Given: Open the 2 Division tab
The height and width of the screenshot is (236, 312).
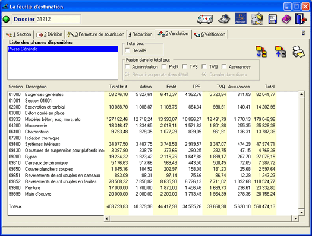Looking at the screenshot, I should point(49,34).
